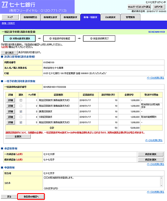This screenshot has width=167, height=201.
Task: Open the トップ tab
Action: [x=10, y=17]
